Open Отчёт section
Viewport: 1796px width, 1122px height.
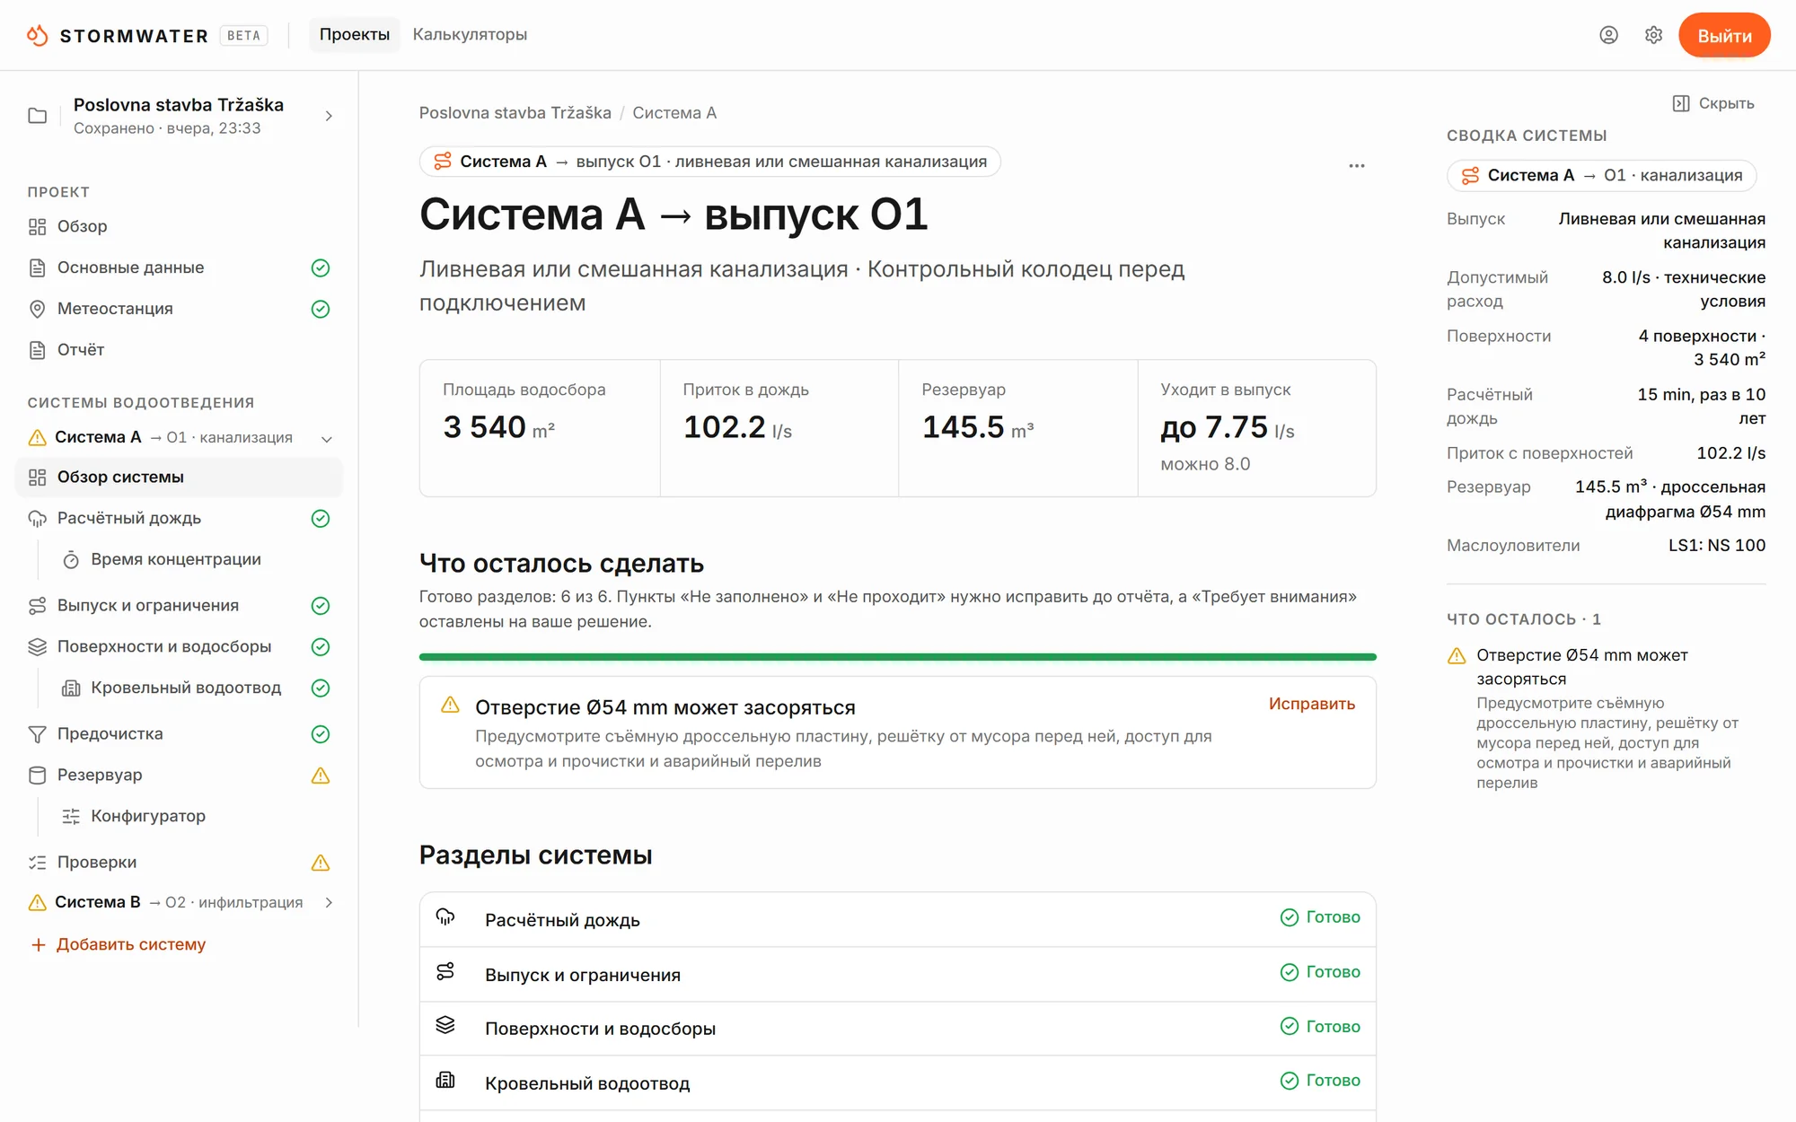click(x=180, y=350)
